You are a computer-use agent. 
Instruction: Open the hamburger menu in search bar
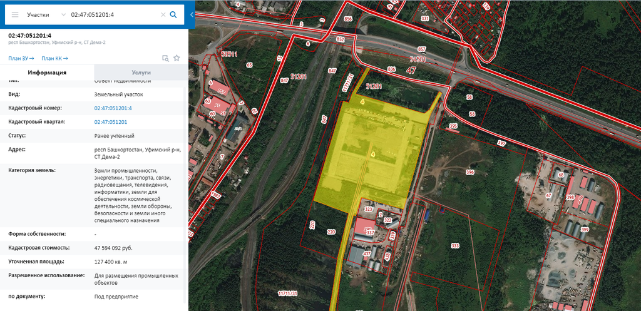(15, 14)
